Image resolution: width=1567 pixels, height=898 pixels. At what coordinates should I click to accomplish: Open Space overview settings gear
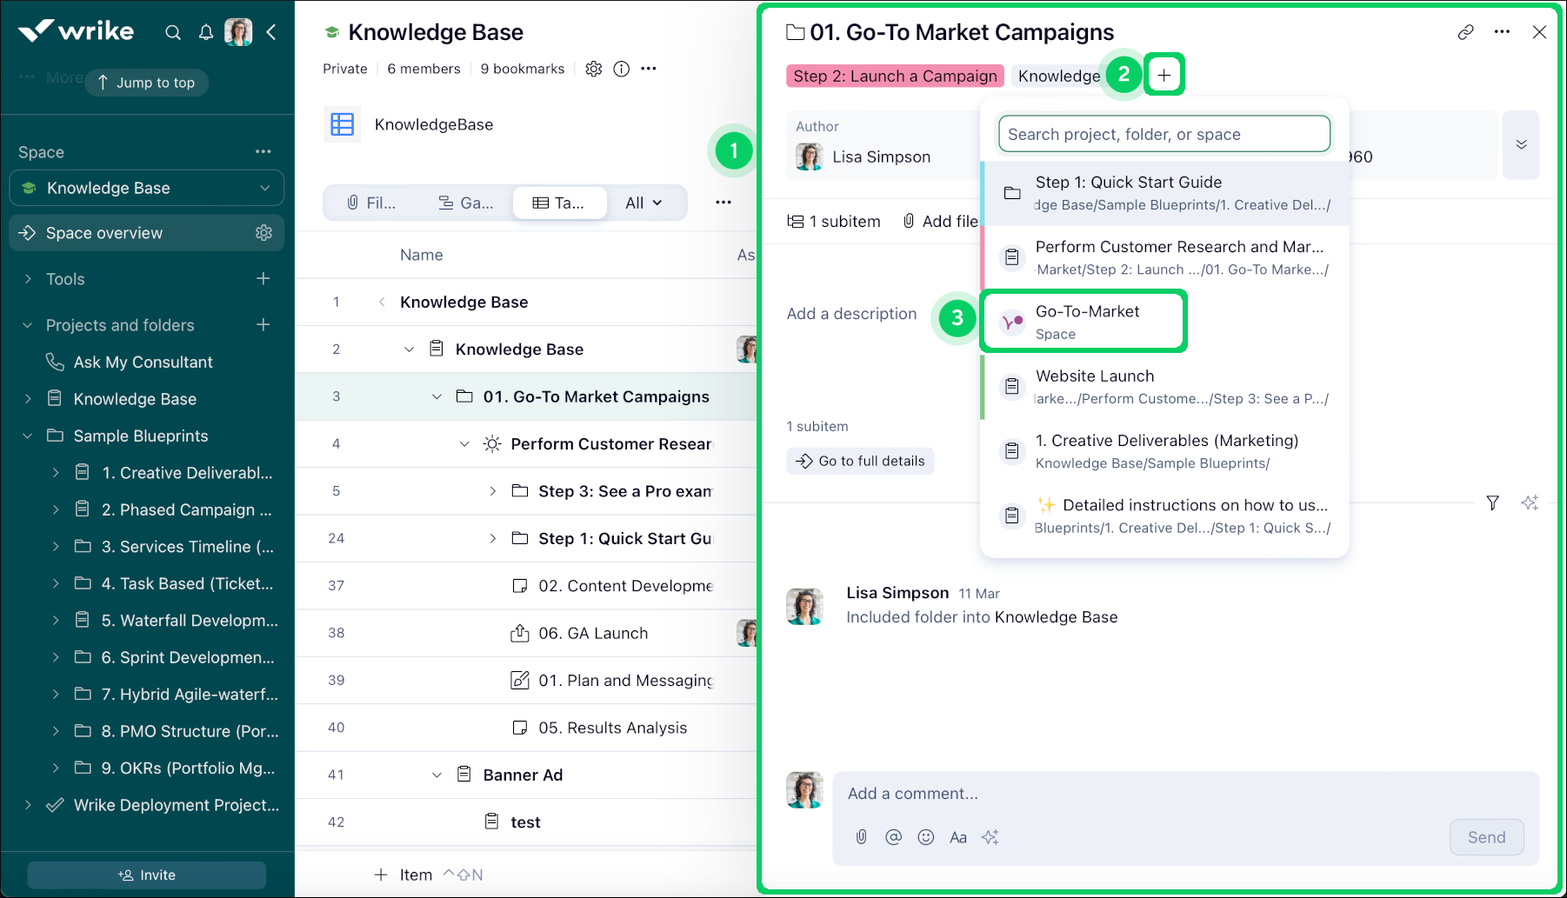pyautogui.click(x=263, y=232)
